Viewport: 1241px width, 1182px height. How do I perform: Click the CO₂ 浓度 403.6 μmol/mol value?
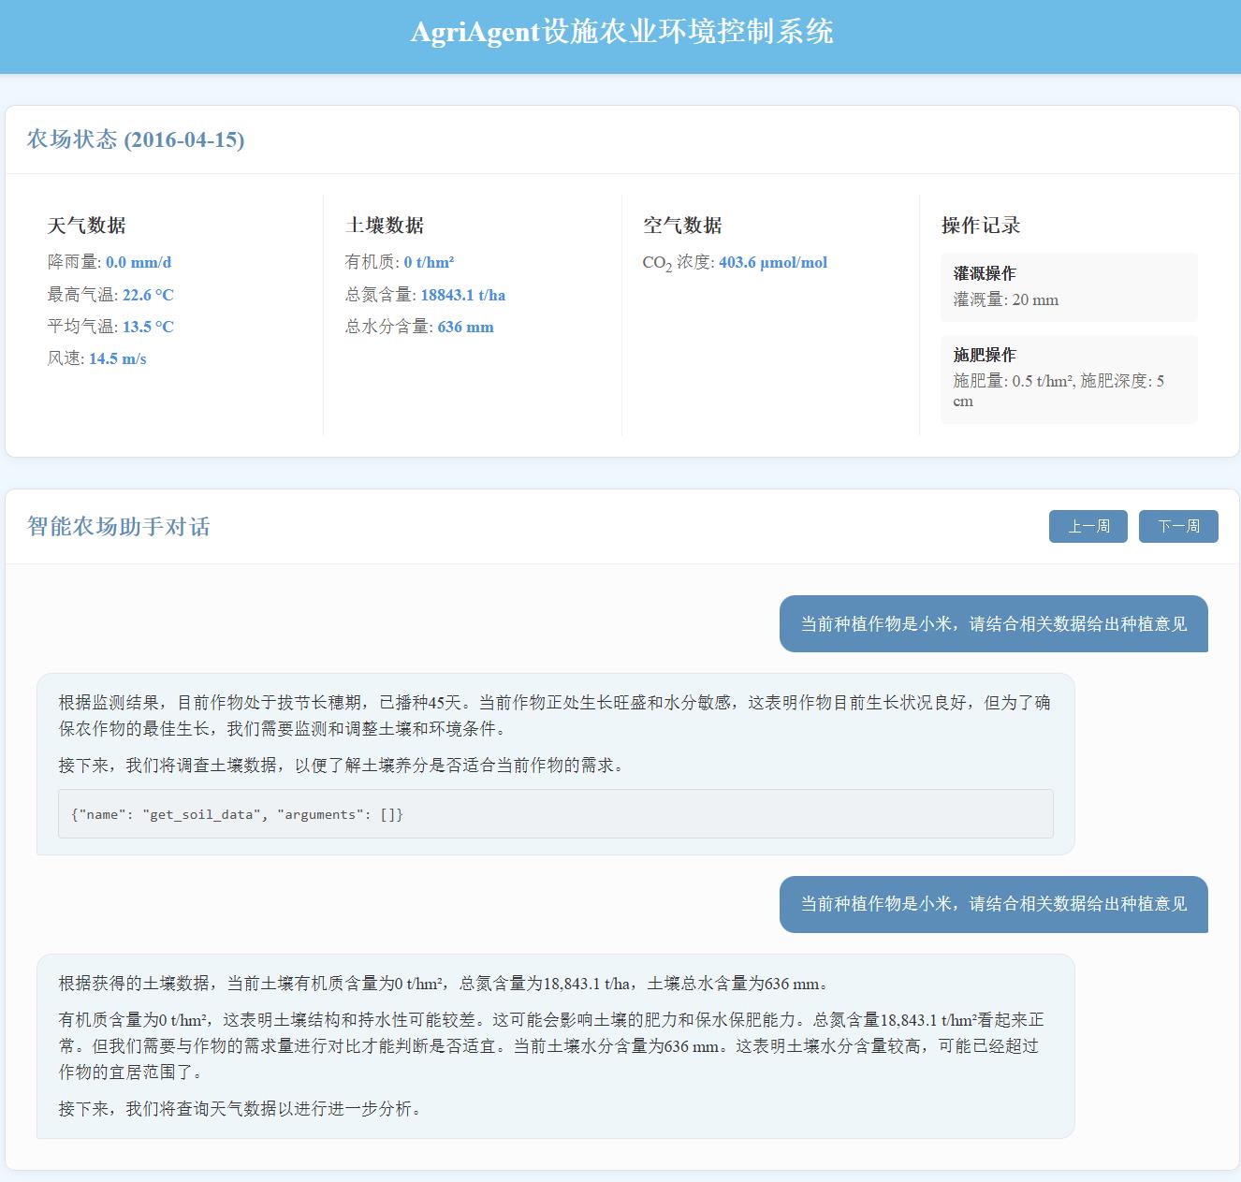[x=772, y=263]
